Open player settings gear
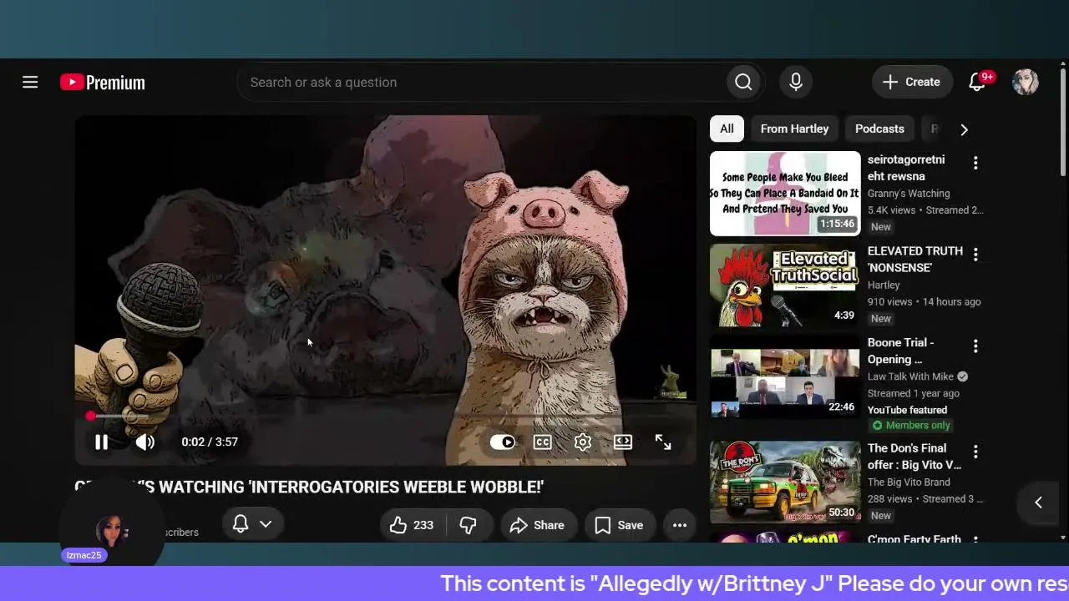This screenshot has height=601, width=1069. pos(583,442)
